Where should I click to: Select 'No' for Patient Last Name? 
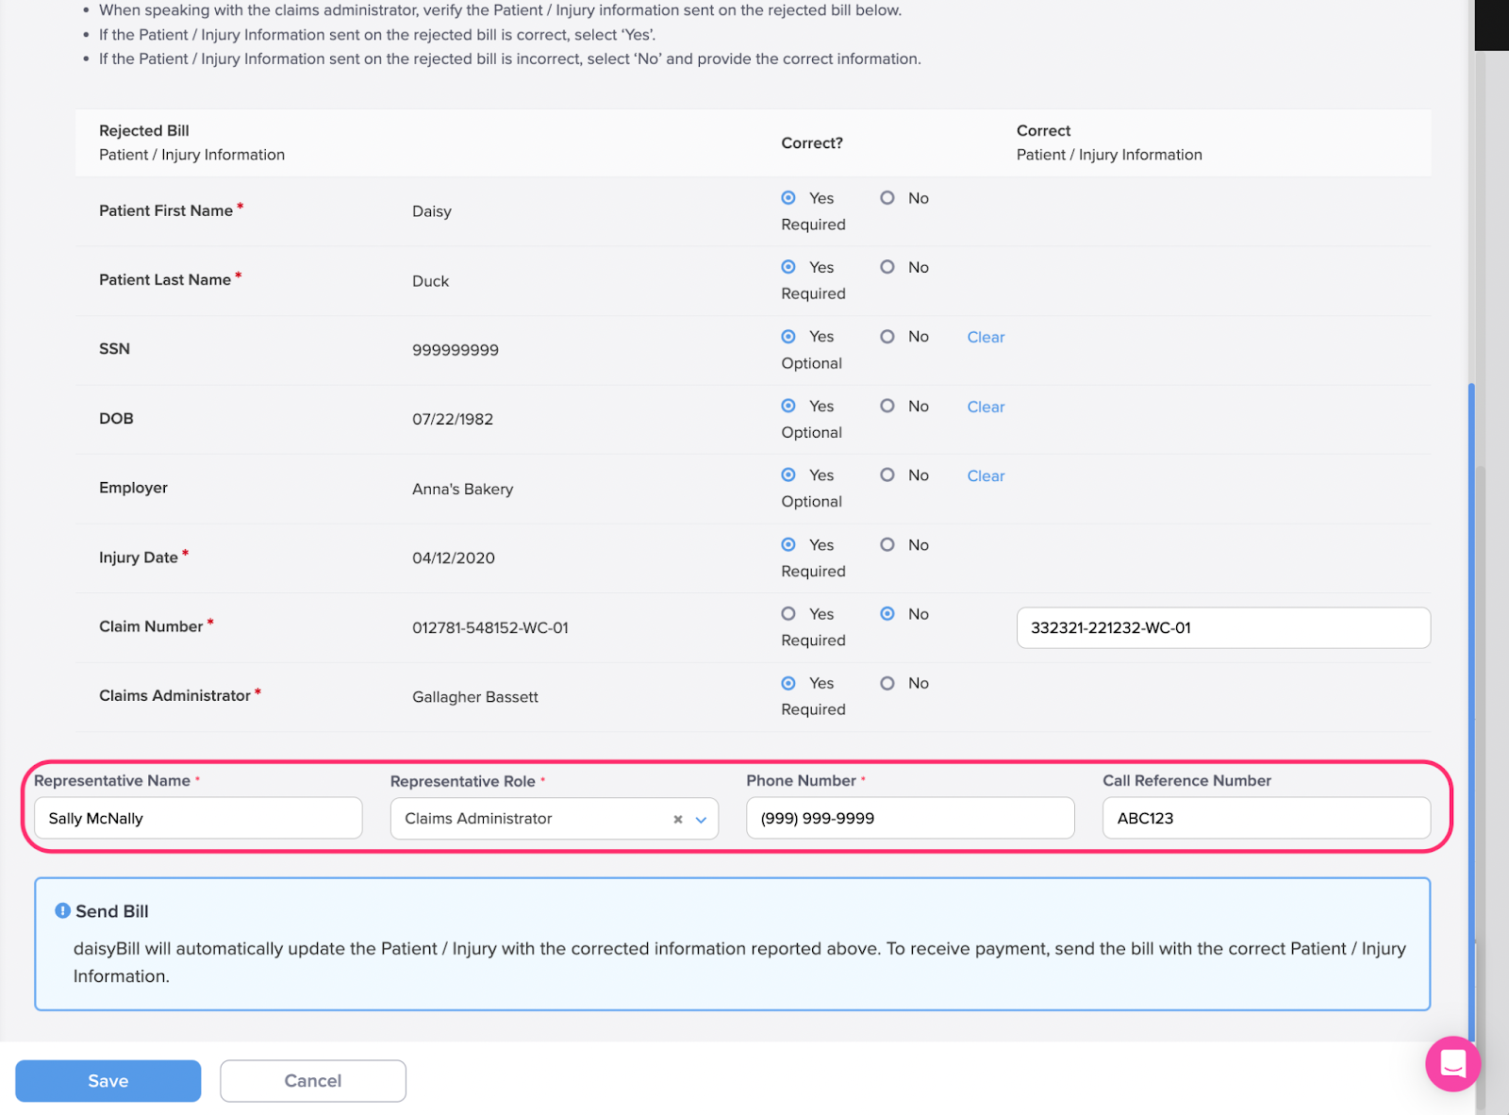coord(887,267)
